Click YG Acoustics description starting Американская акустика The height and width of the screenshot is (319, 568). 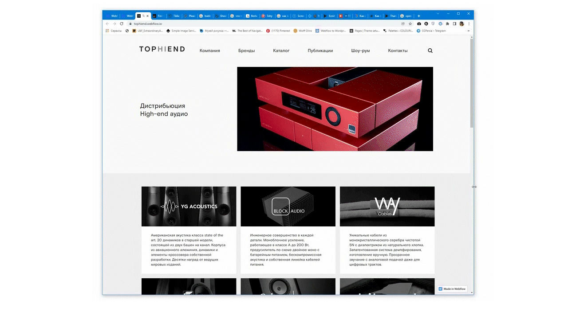tap(189, 250)
